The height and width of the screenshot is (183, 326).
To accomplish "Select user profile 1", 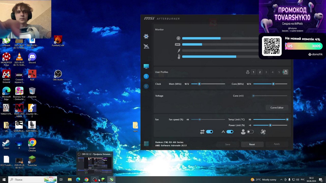I will (253, 72).
